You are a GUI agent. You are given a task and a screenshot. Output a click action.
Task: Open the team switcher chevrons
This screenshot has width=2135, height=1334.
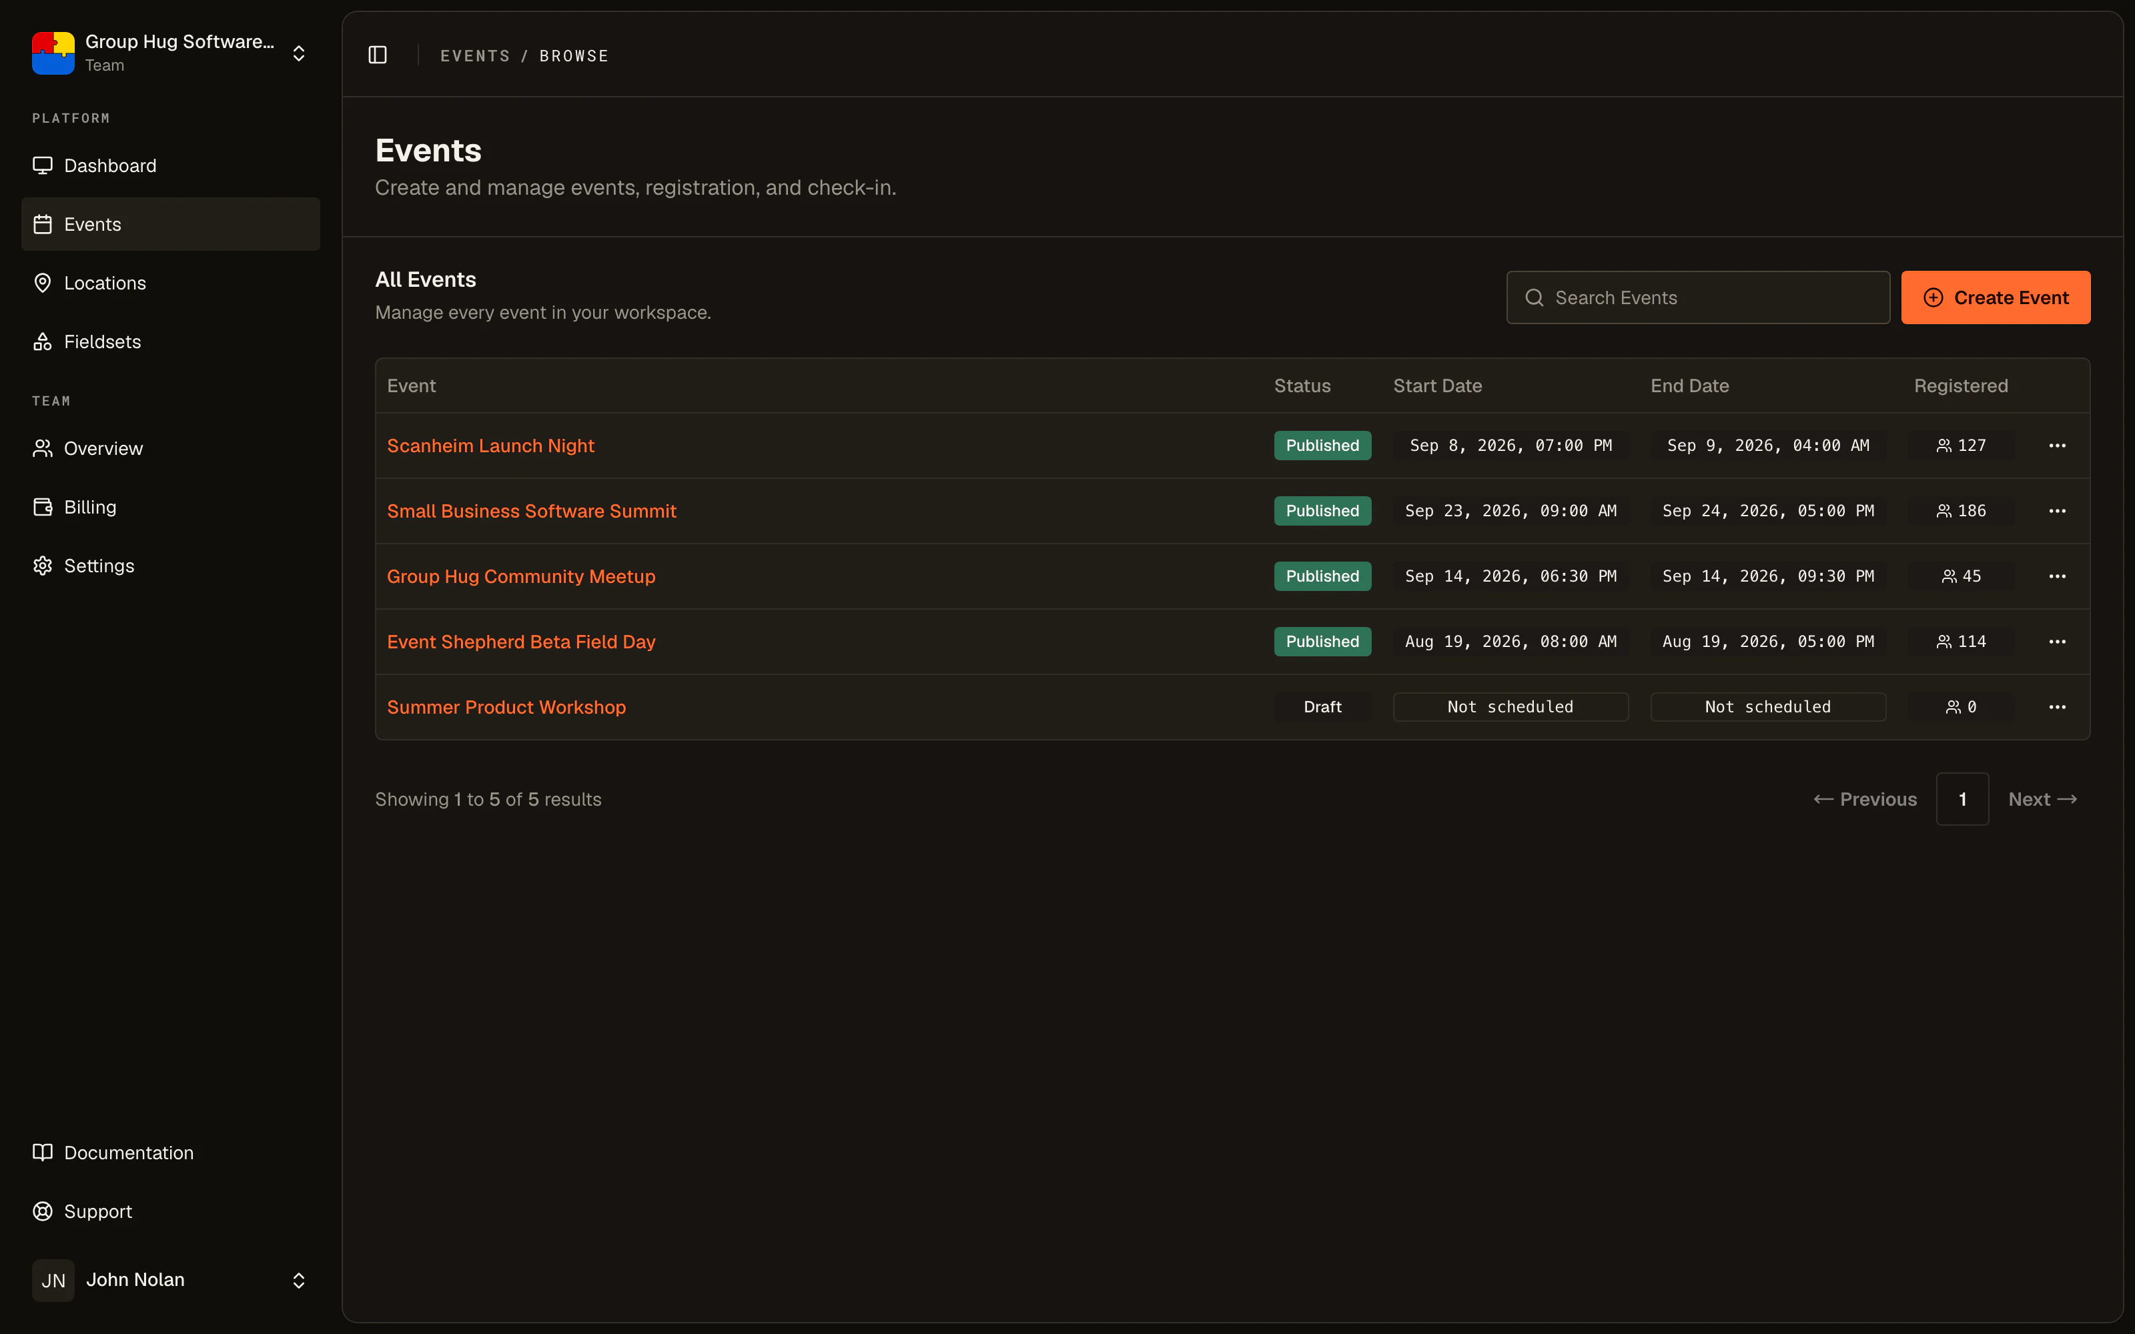click(299, 53)
